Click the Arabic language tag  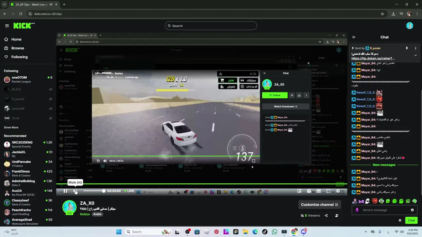click(97, 214)
